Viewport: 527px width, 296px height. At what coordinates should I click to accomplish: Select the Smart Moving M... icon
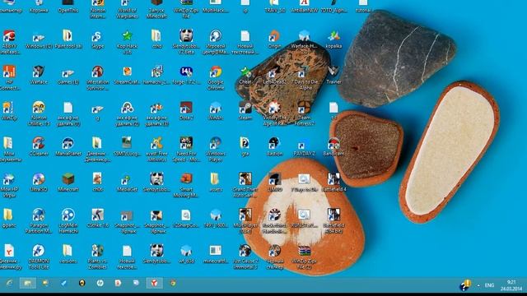click(186, 185)
